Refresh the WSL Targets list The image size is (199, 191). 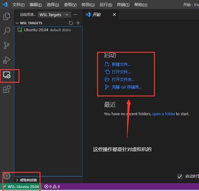pyautogui.click(x=71, y=23)
